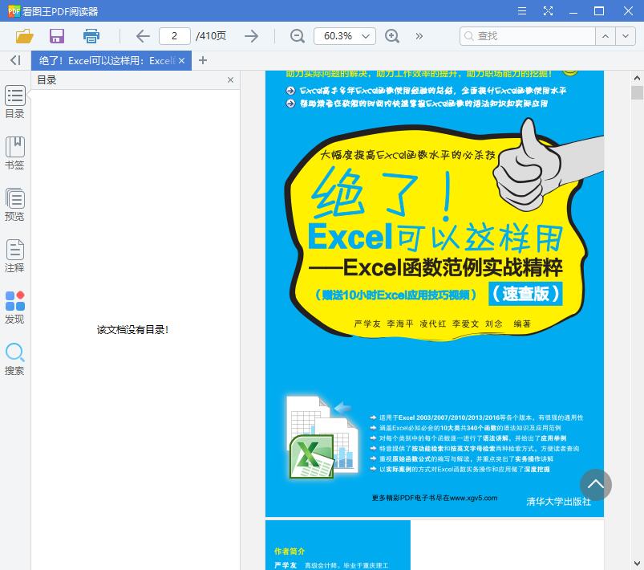The height and width of the screenshot is (570, 644).
Task: Click scrollbar down arrow
Action: (x=637, y=564)
